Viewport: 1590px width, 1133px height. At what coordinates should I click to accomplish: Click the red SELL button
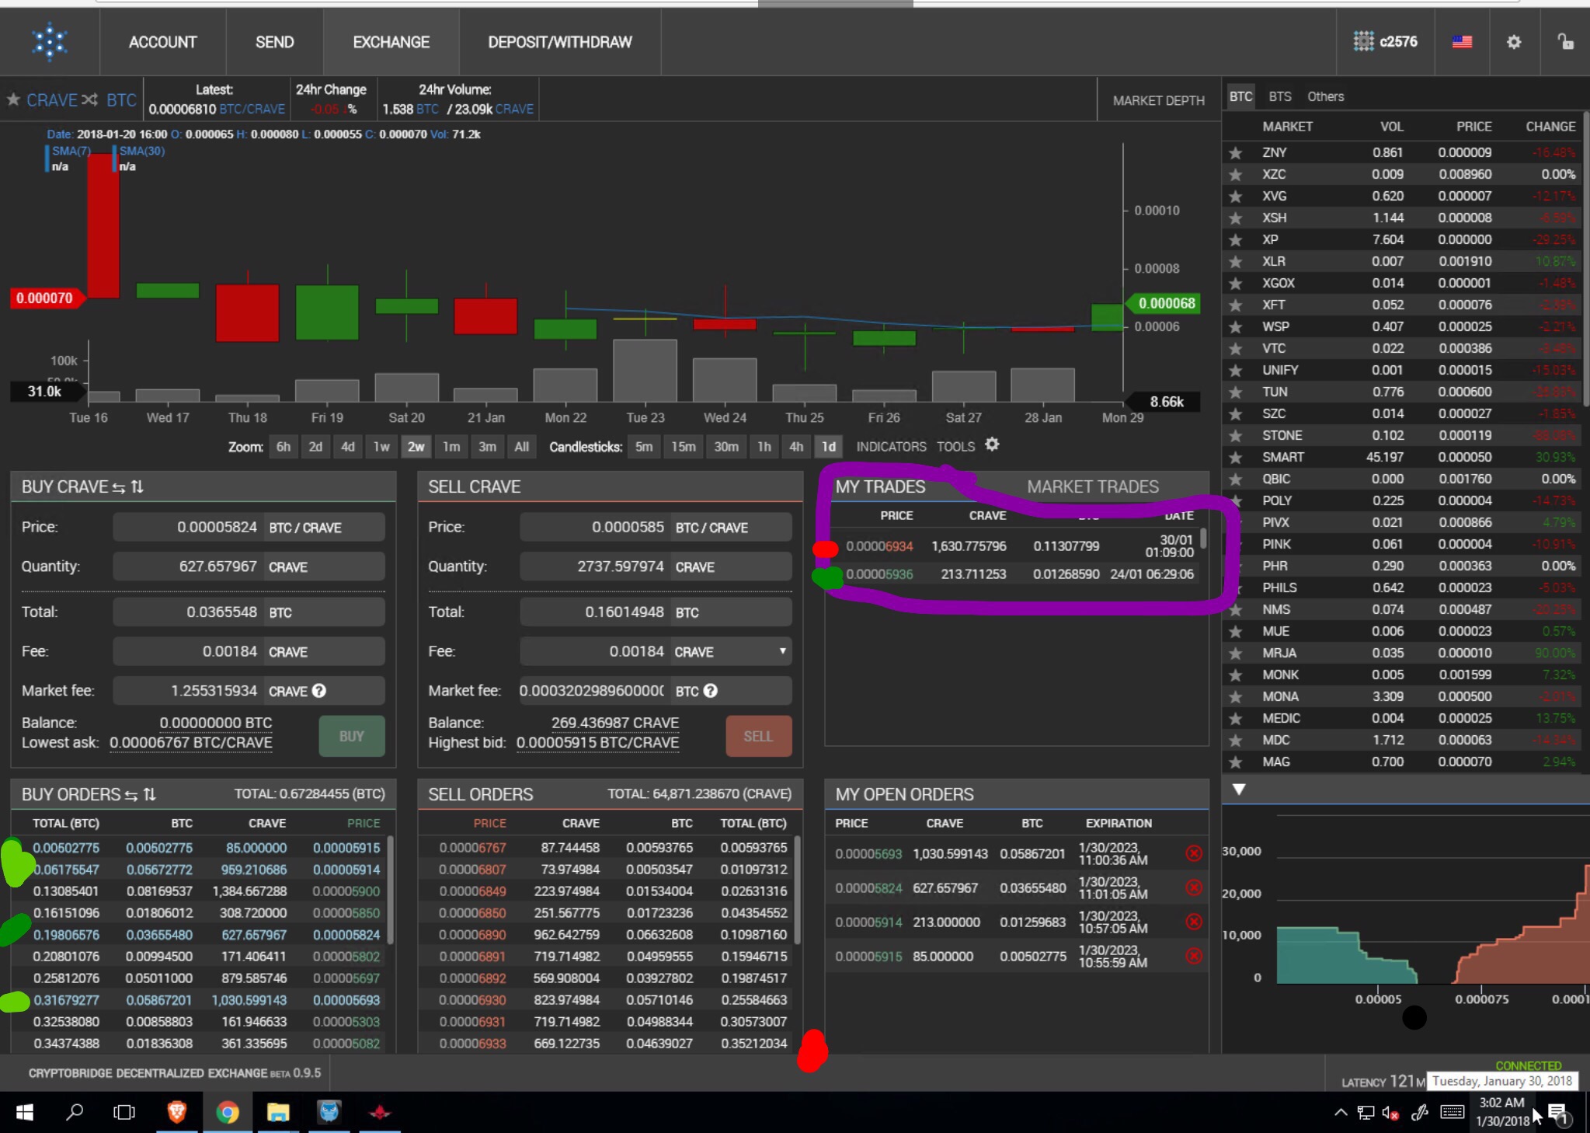point(759,736)
